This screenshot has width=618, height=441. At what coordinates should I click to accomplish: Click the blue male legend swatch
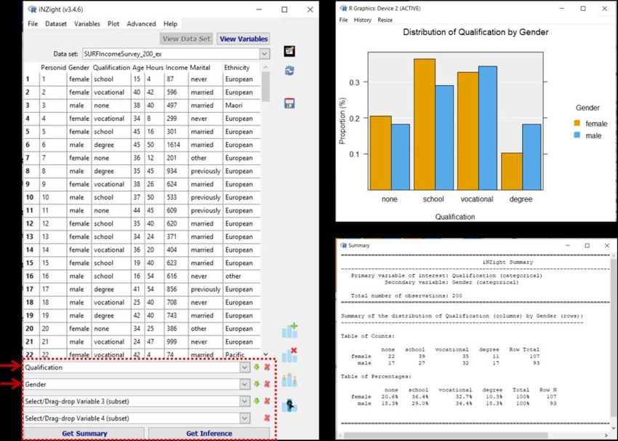click(577, 135)
